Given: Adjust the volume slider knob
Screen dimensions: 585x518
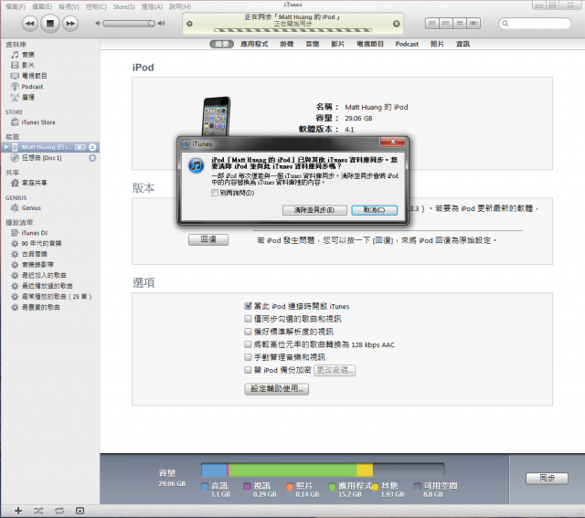Looking at the screenshot, I should tap(151, 24).
